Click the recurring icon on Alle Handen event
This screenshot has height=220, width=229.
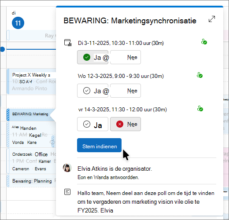(x=52, y=142)
